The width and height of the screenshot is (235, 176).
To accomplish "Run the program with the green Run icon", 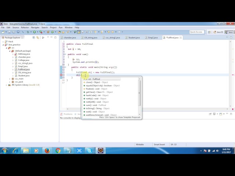I will (x=34, y=32).
